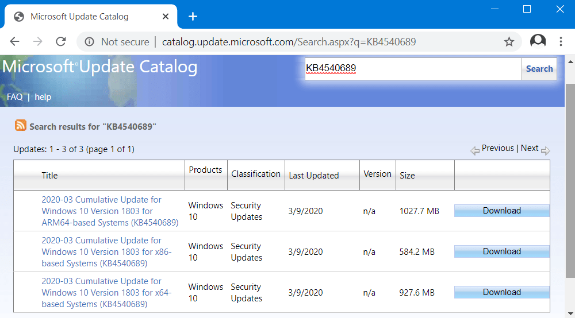
Task: Reload the page with refresh icon
Action: [61, 42]
